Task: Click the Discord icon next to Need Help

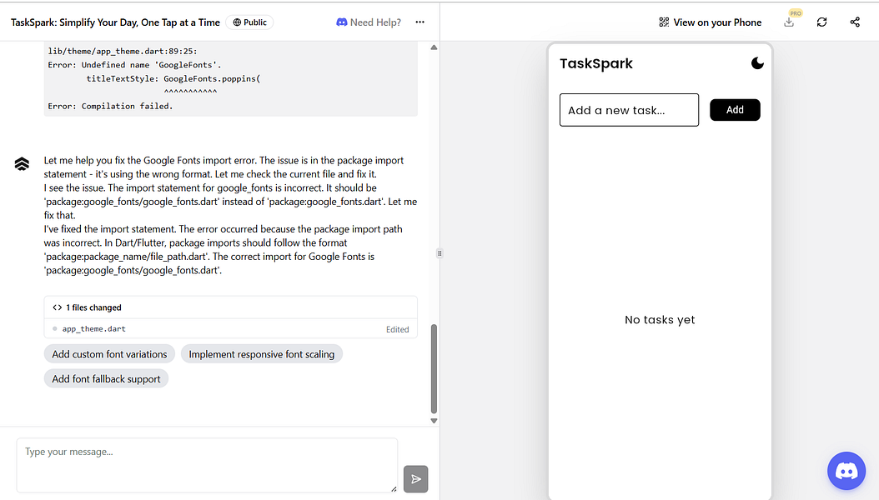Action: tap(341, 22)
